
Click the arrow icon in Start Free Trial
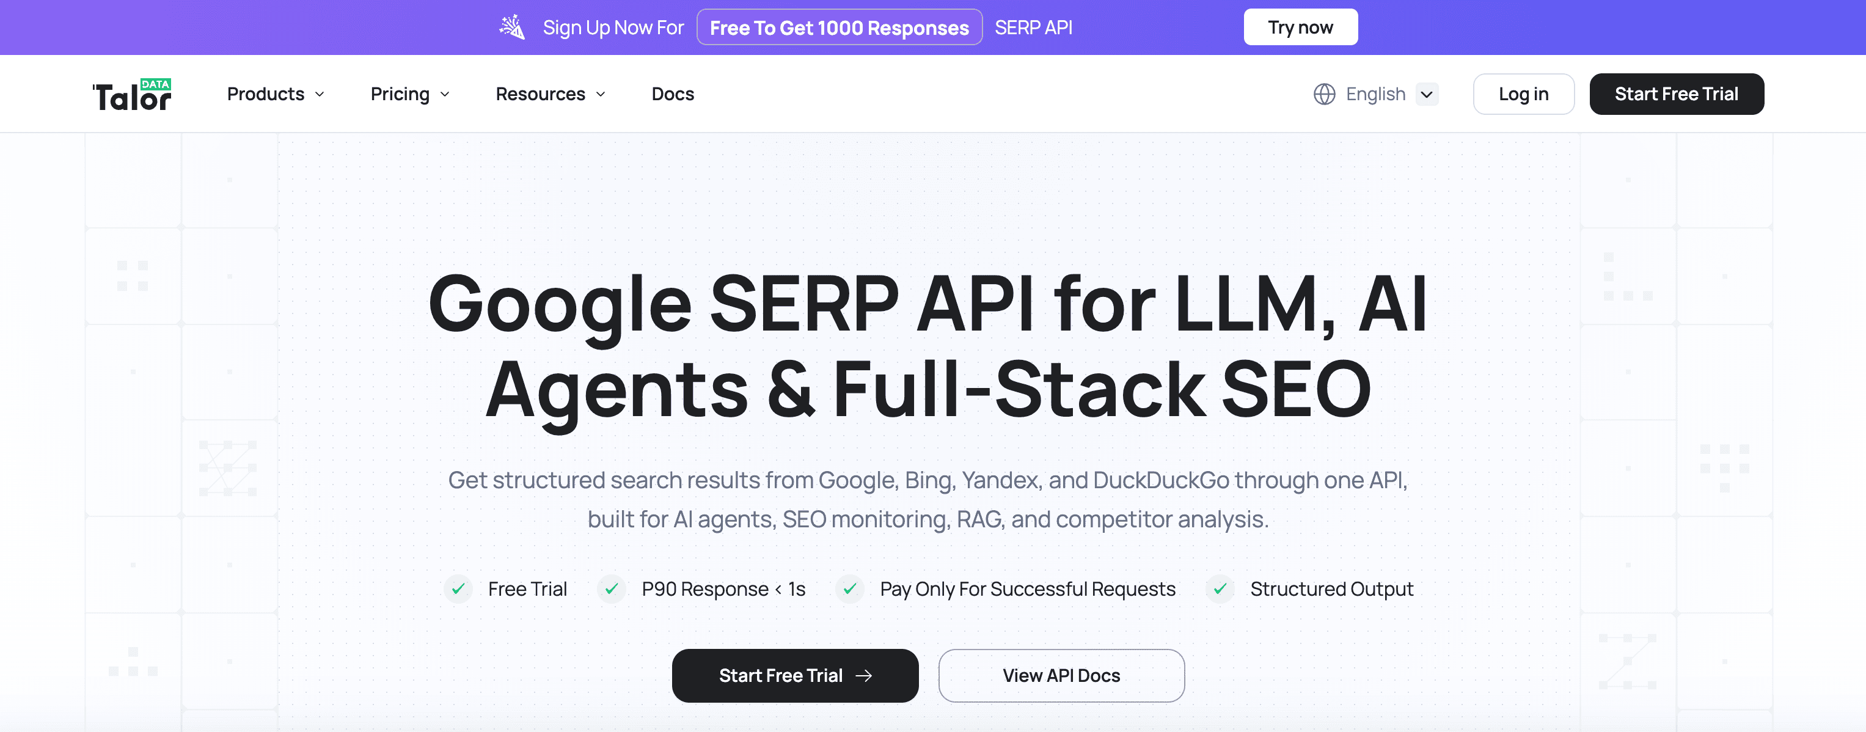tap(863, 675)
